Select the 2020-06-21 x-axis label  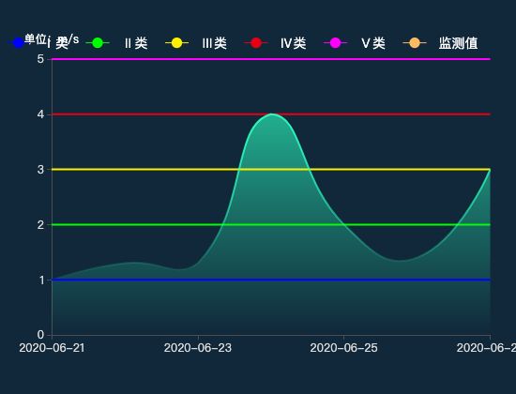pos(52,348)
